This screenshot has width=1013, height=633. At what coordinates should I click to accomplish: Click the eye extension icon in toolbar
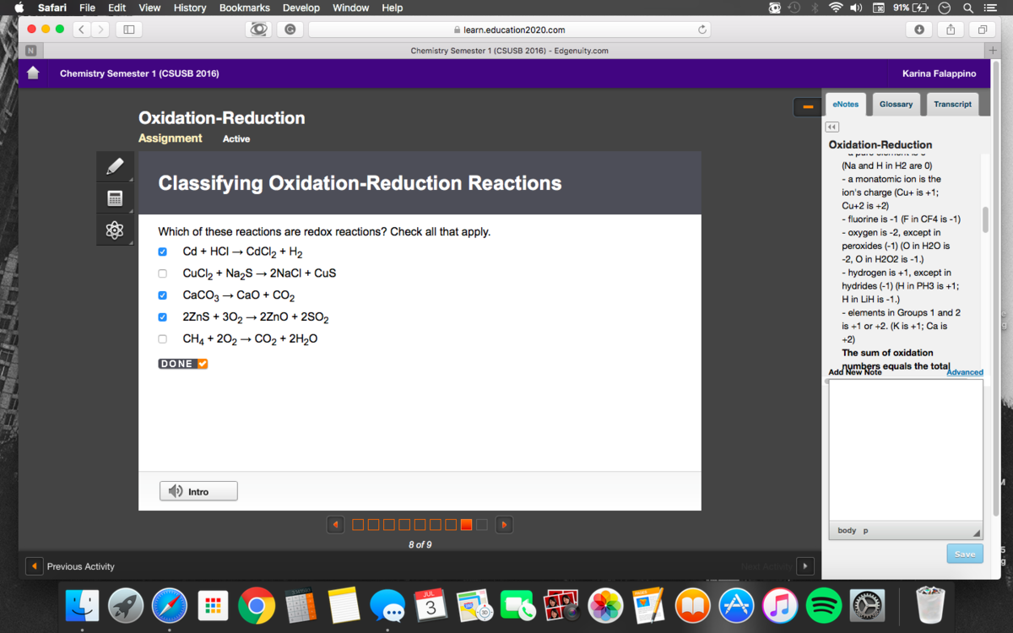pos(258,30)
